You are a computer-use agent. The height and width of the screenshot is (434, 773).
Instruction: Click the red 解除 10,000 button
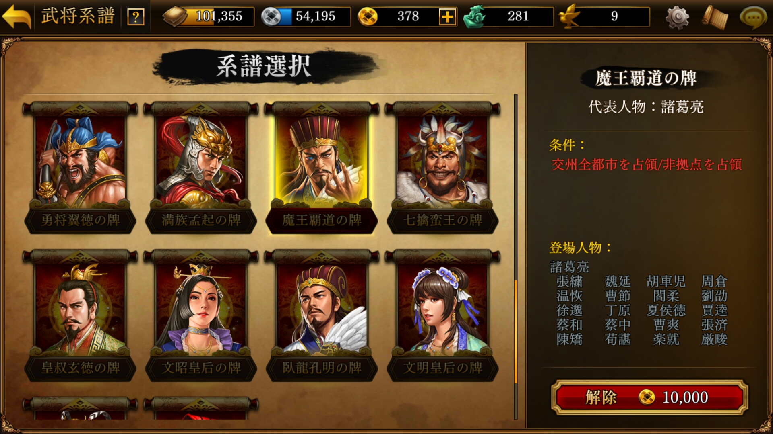click(649, 397)
